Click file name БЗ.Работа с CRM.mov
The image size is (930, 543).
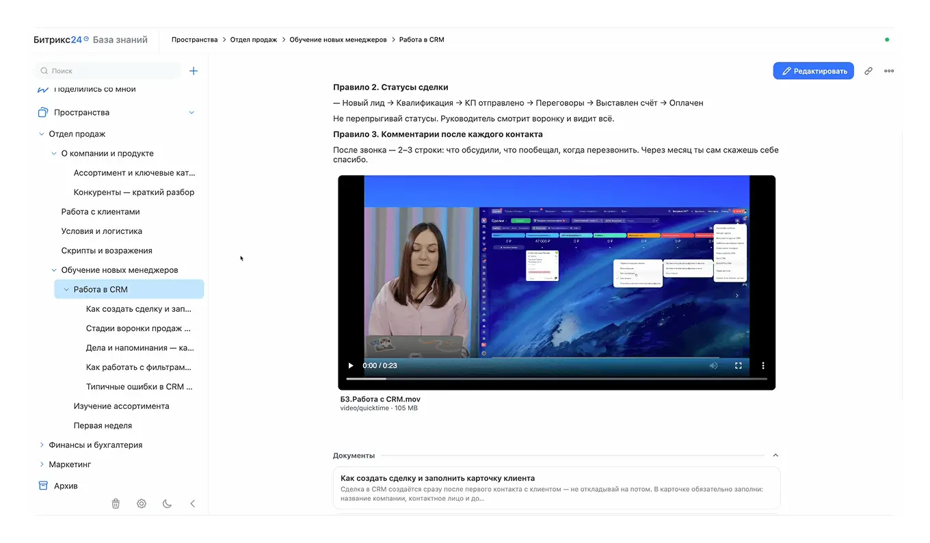[x=380, y=399]
